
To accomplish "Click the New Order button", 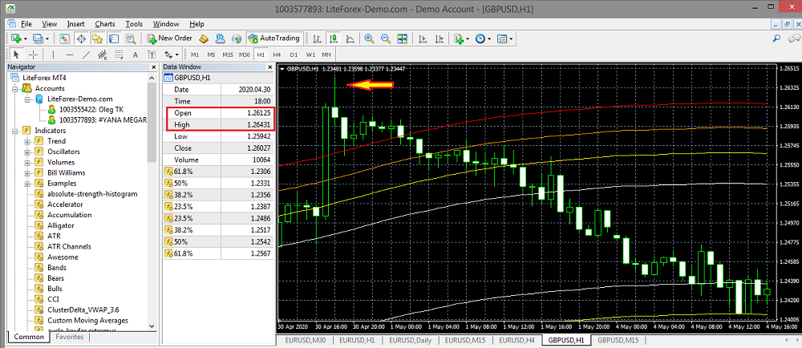I will tap(169, 38).
